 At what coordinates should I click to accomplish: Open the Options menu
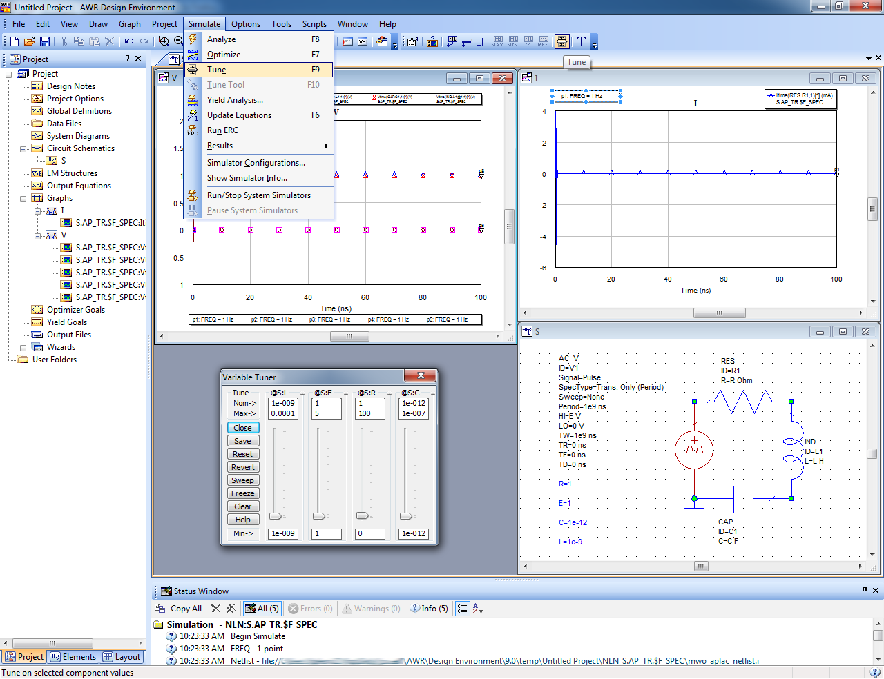[246, 24]
